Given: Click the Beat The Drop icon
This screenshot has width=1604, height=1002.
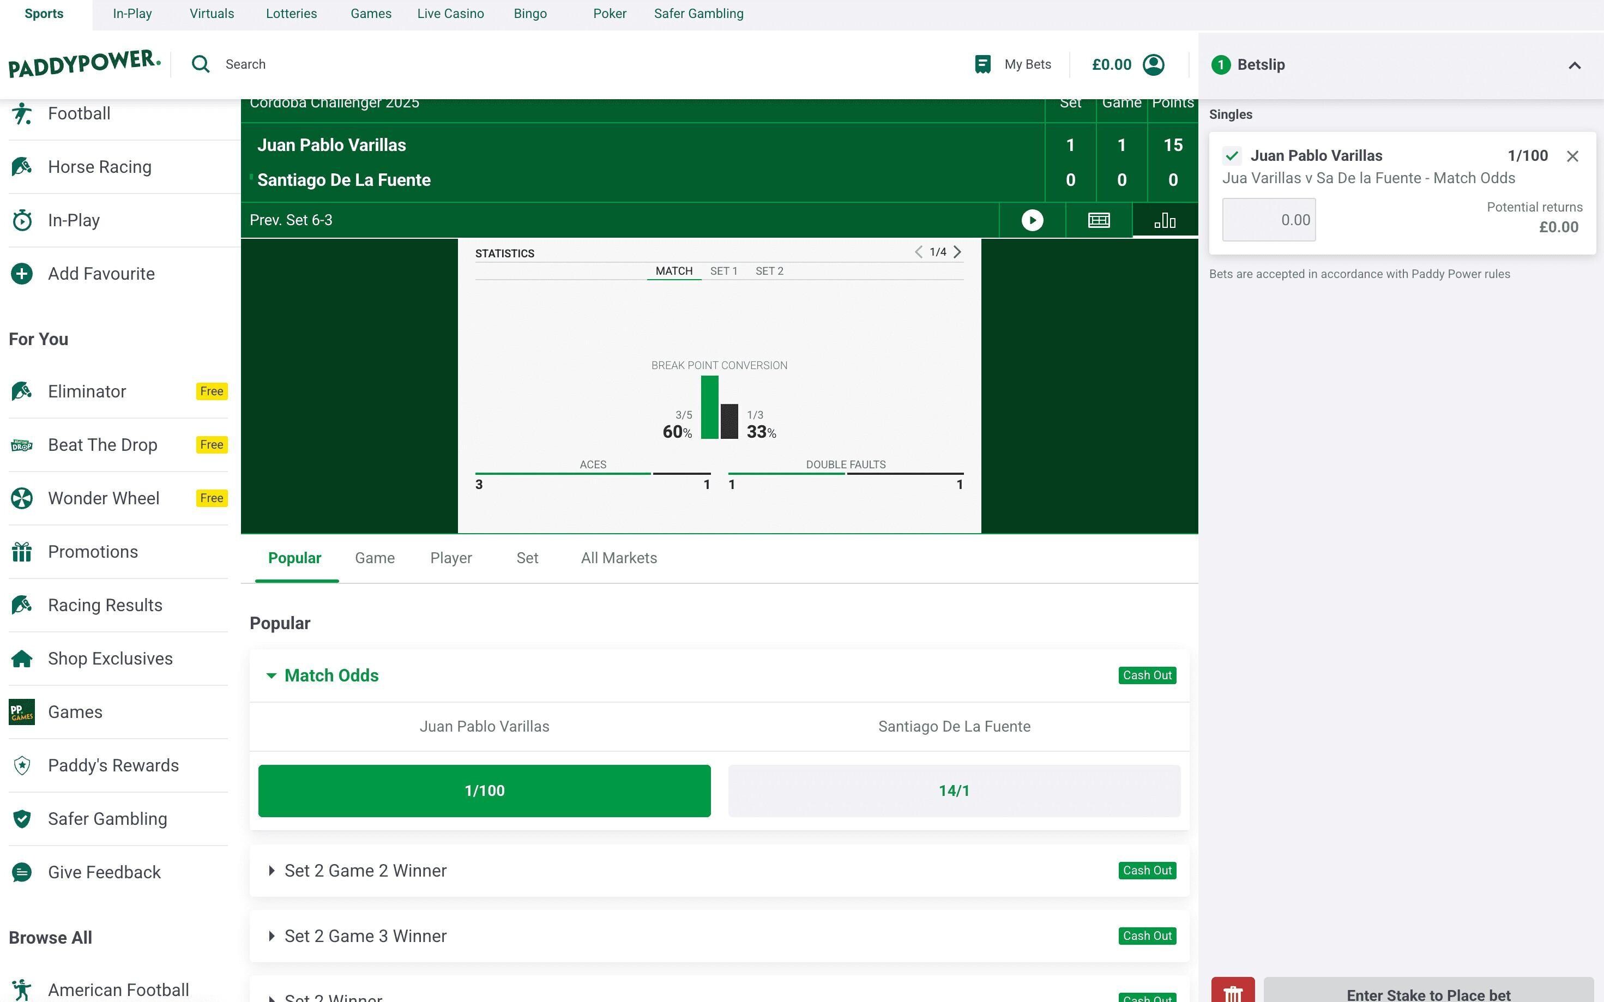Looking at the screenshot, I should (22, 445).
